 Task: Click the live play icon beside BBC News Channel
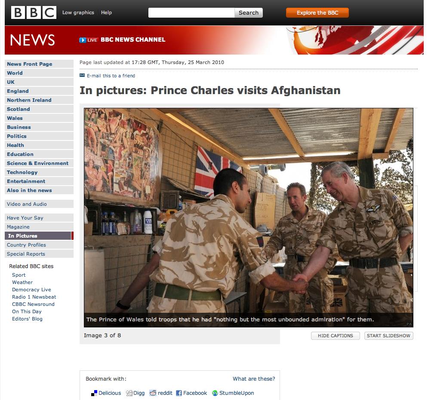83,40
